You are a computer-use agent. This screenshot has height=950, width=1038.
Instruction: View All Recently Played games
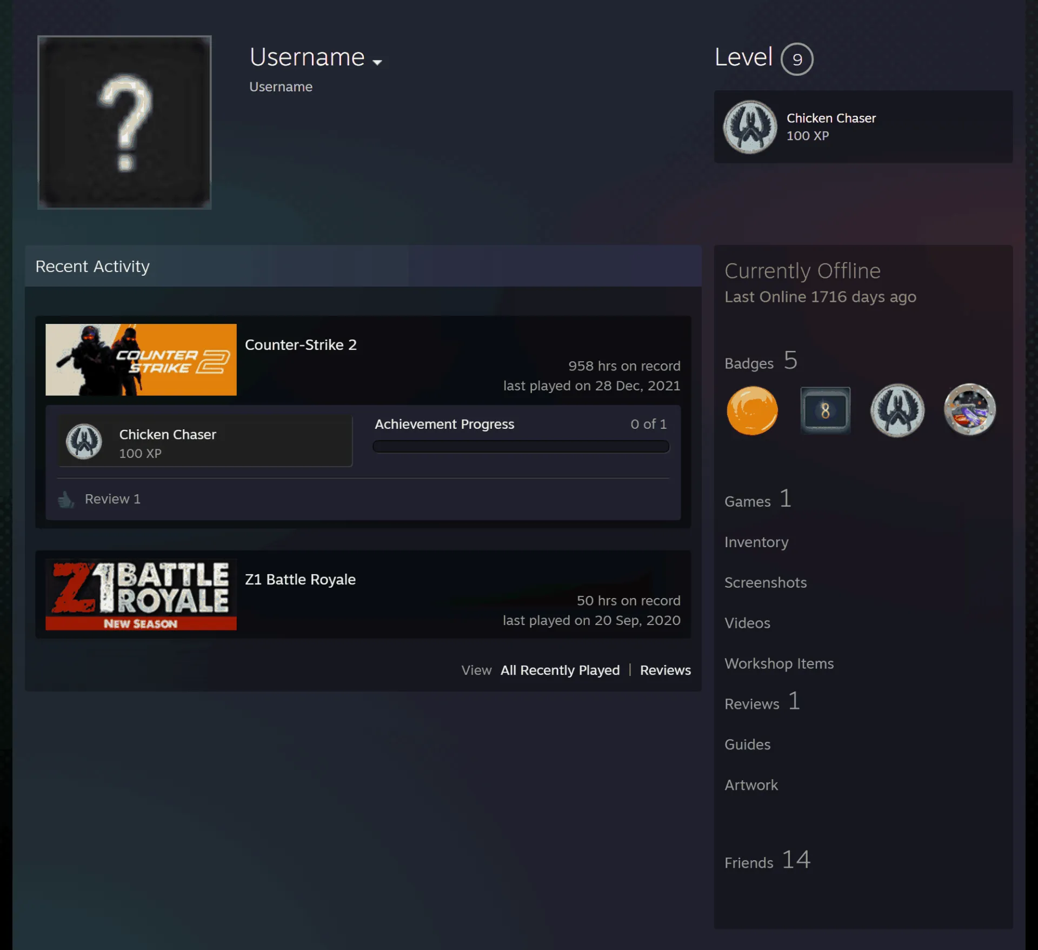click(x=560, y=670)
